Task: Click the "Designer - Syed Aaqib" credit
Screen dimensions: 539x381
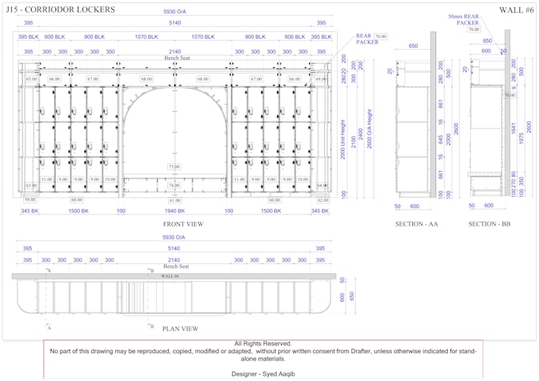Action: click(x=263, y=374)
